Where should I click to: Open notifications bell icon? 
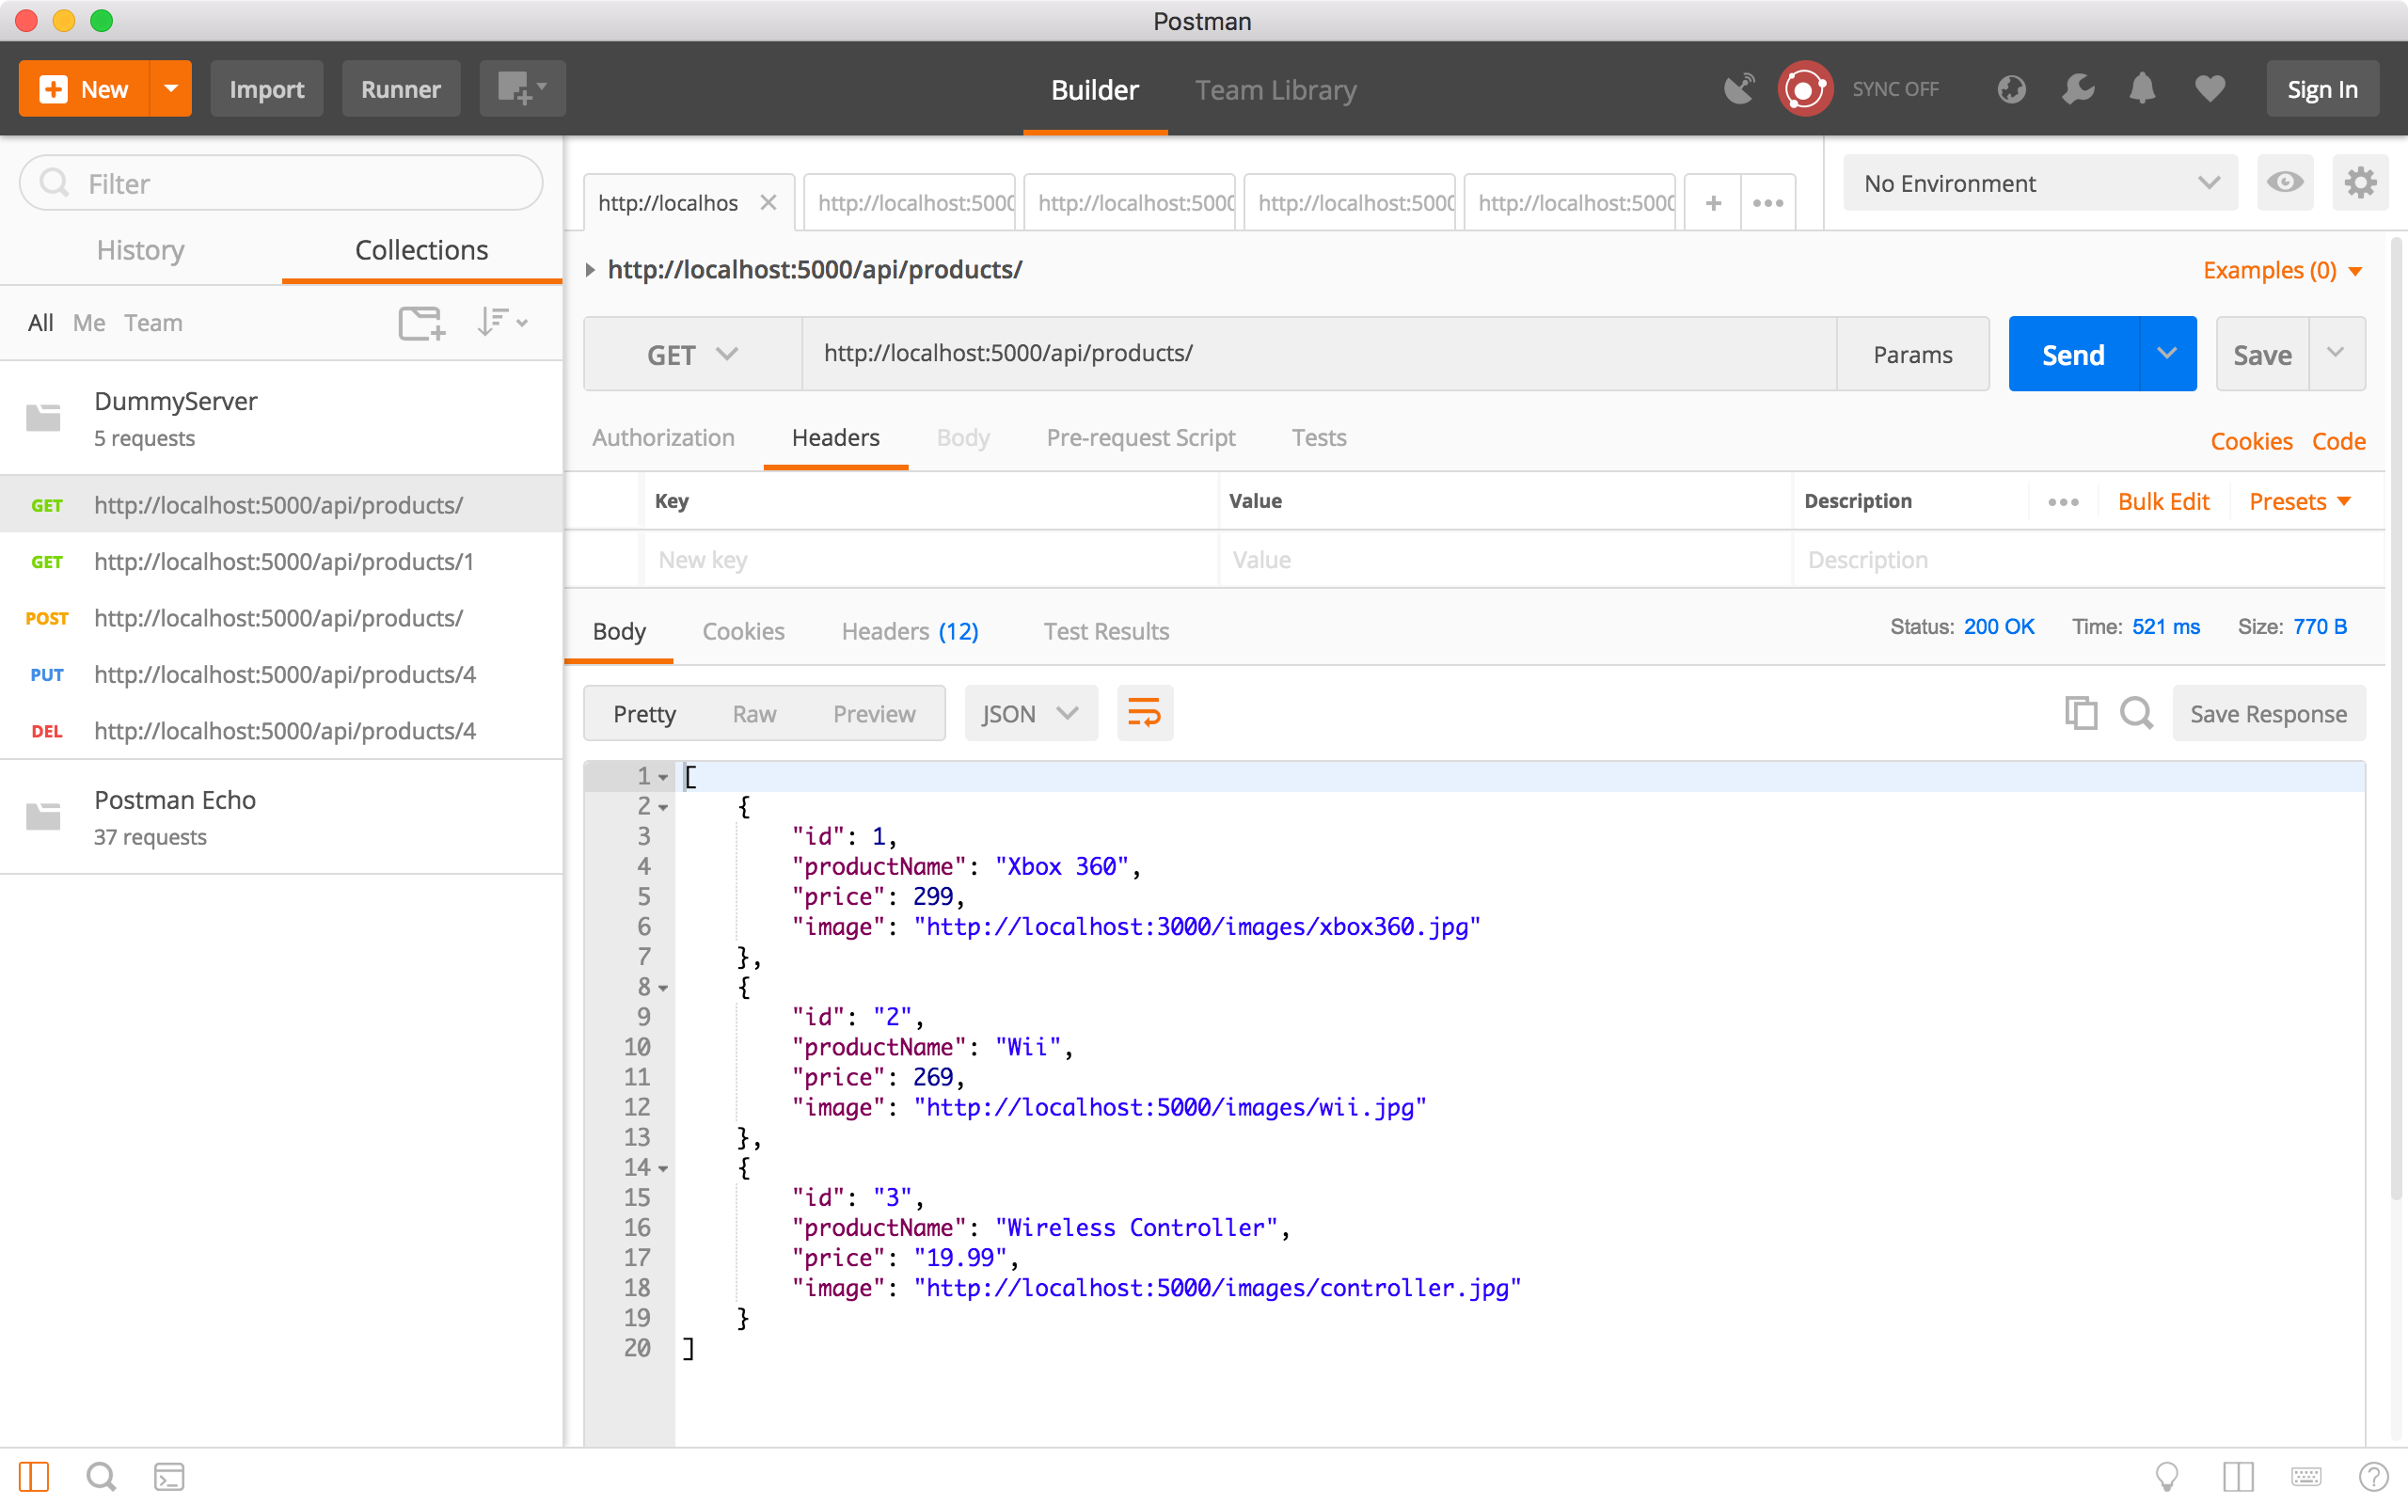(x=2143, y=89)
